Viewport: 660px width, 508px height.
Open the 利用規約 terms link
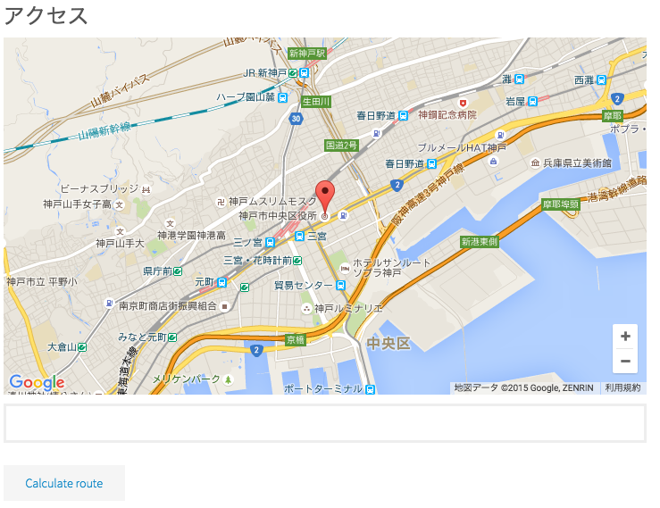(622, 387)
